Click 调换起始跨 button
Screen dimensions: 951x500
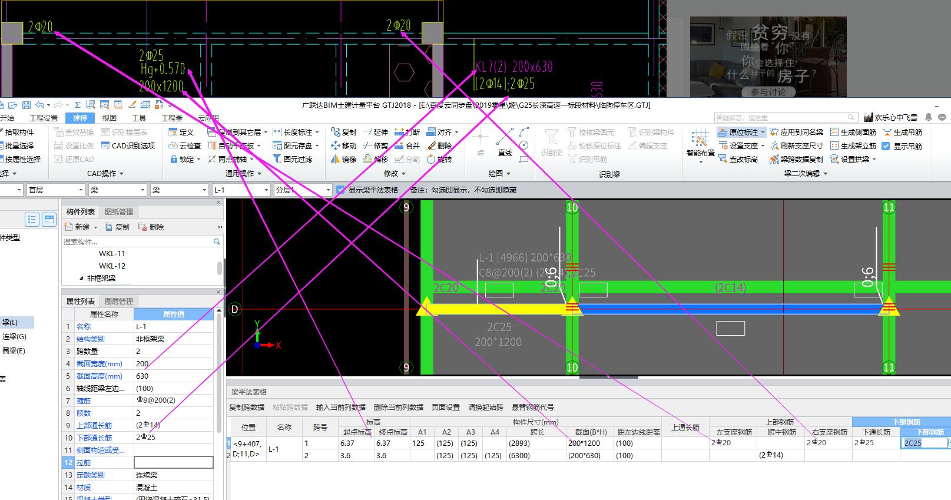pyautogui.click(x=486, y=407)
